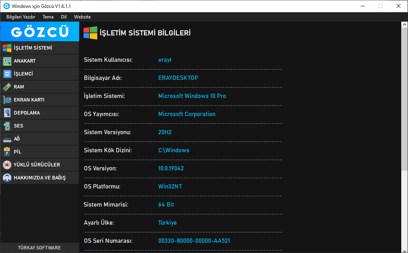This screenshot has width=408, height=253.
Task: Click the platform value Win32NT
Action: [170, 187]
